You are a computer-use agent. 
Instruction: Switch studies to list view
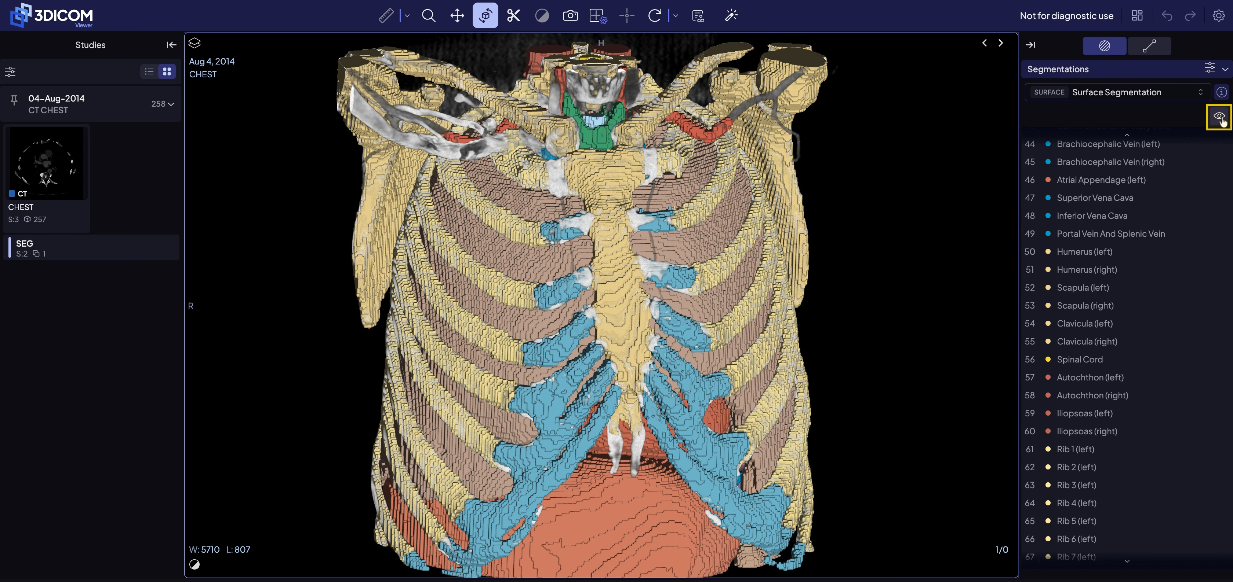pos(149,72)
